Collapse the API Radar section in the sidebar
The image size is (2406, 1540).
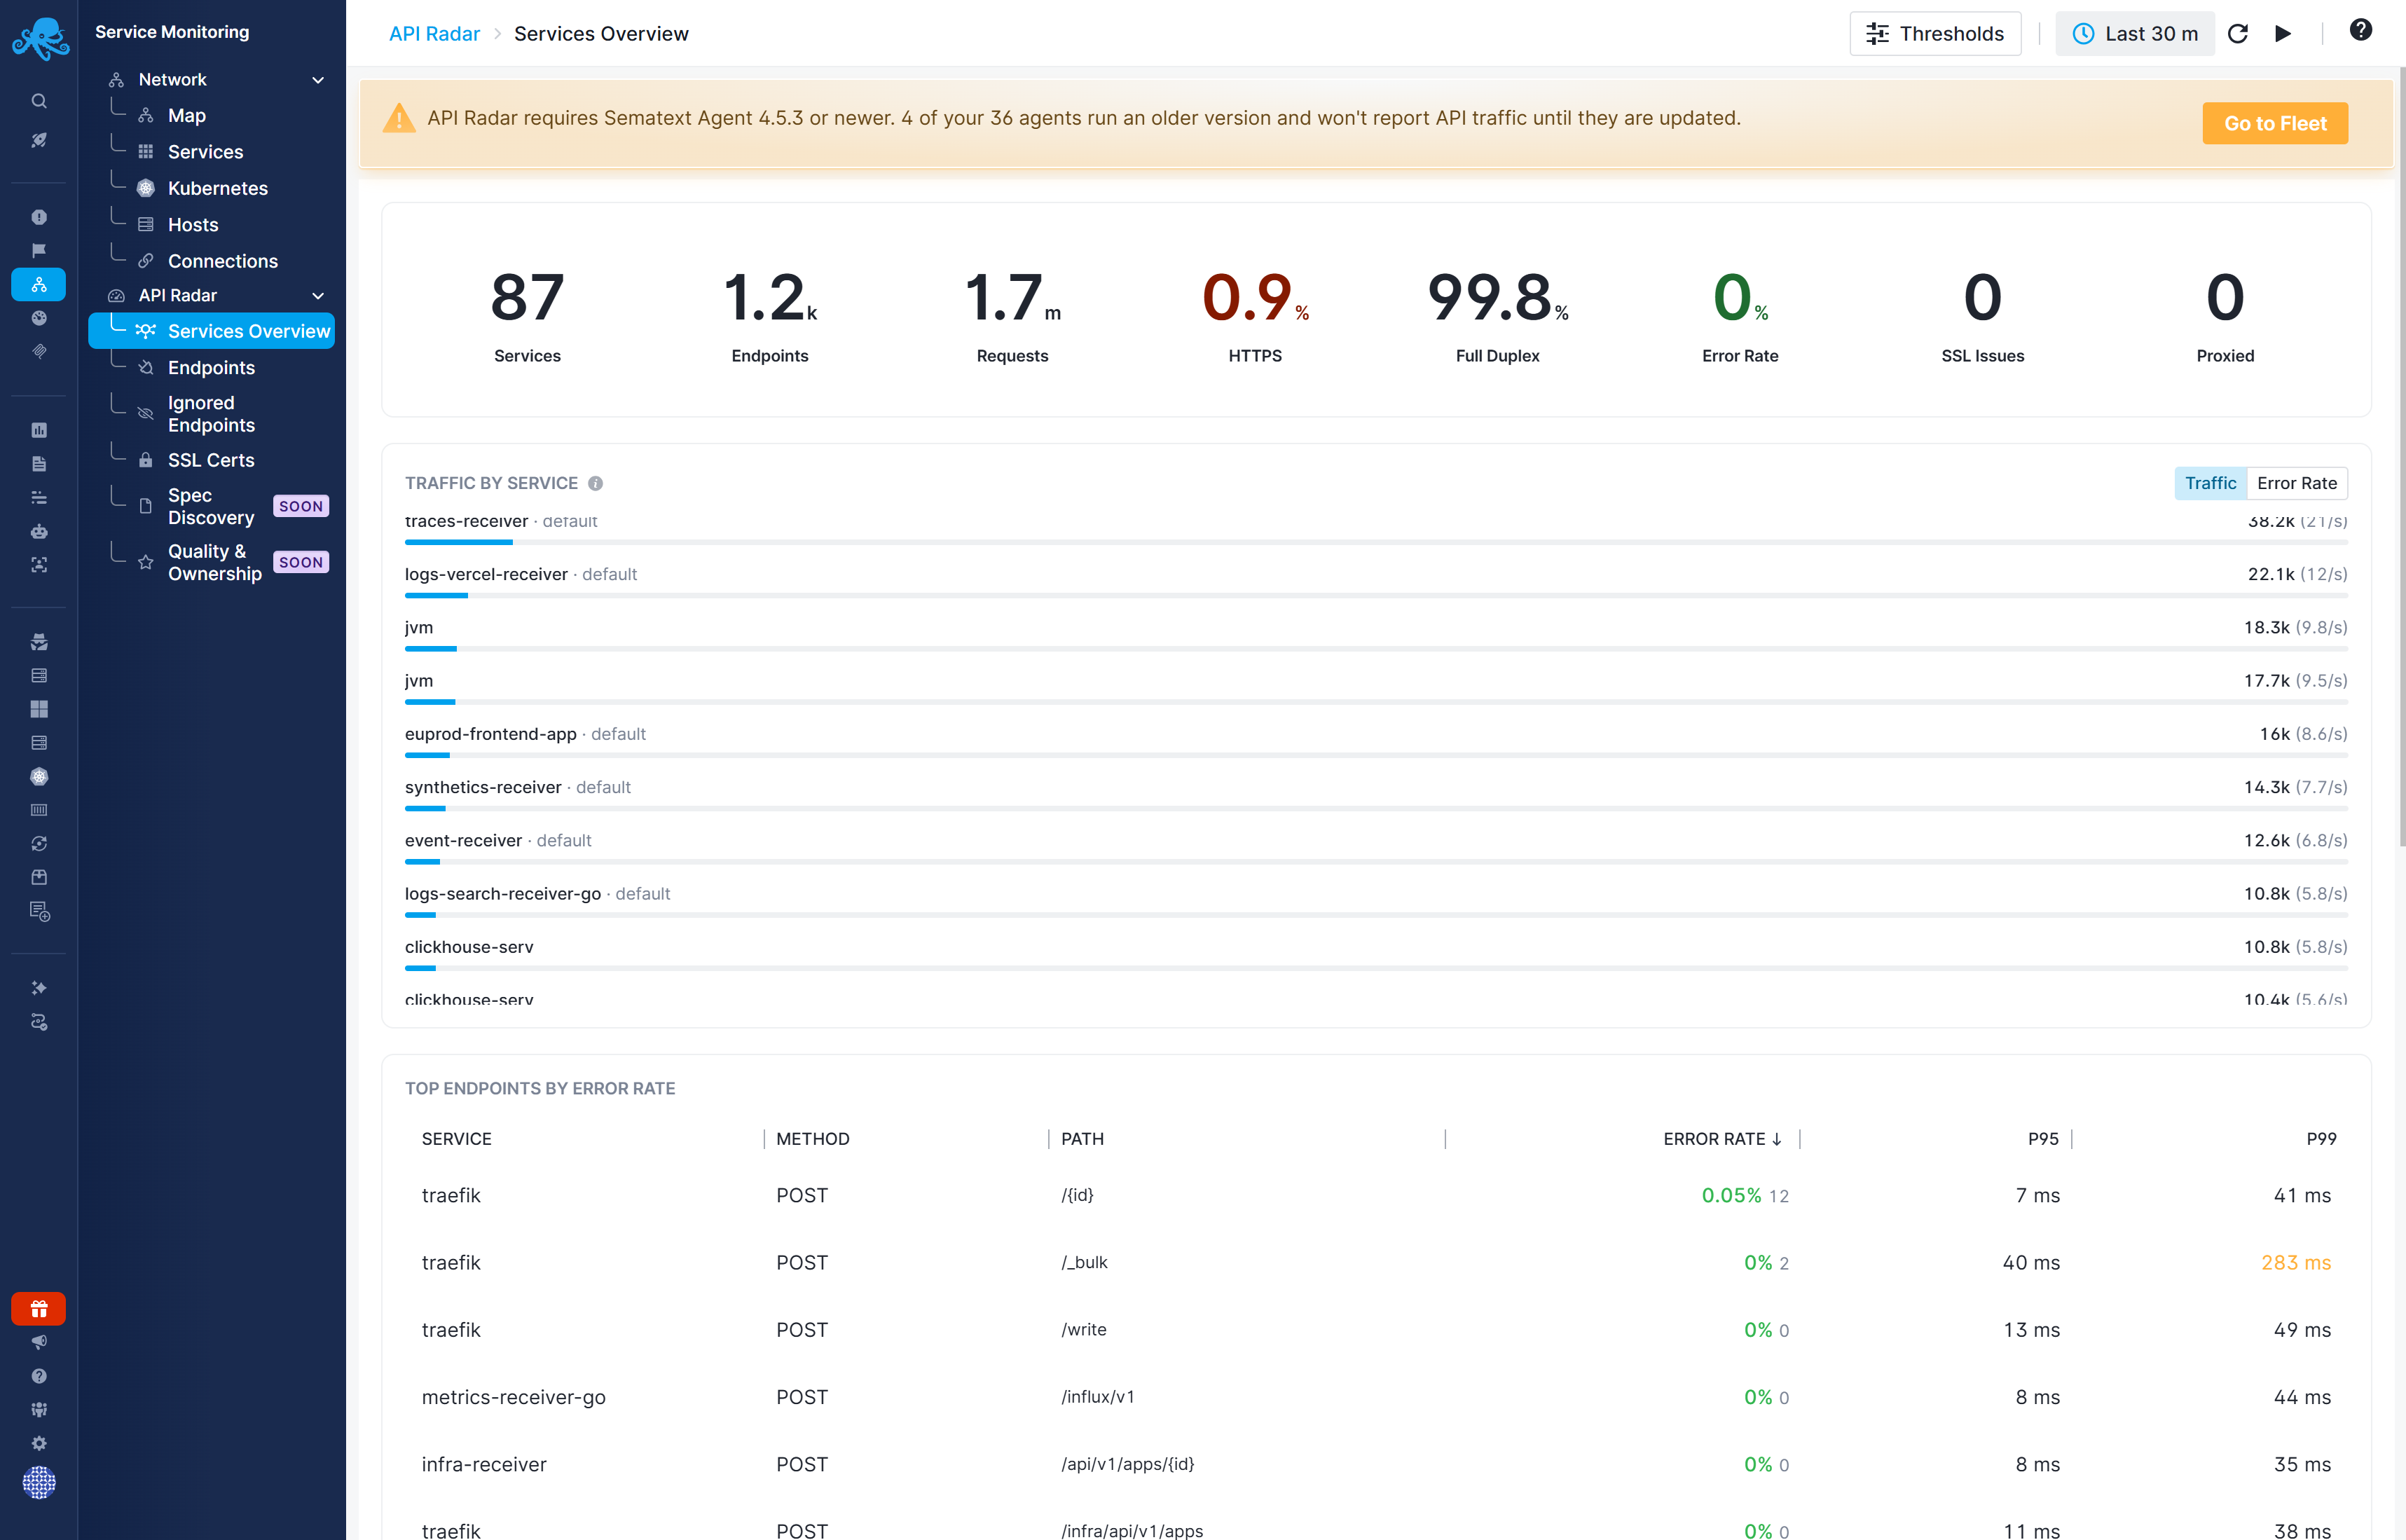[x=318, y=295]
